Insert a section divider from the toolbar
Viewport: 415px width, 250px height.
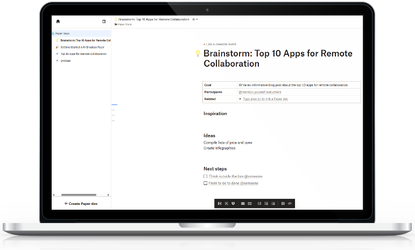[x=283, y=204]
